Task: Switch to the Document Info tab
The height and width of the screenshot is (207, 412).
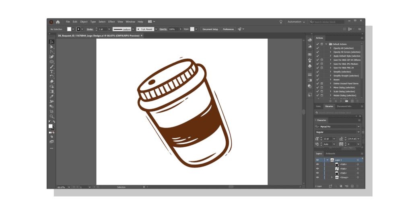Action: [x=344, y=107]
